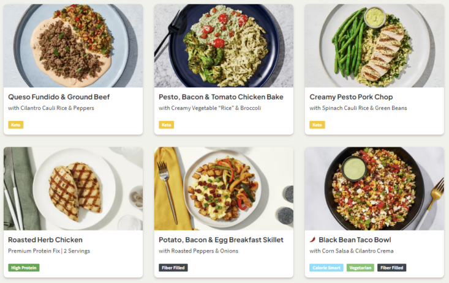Click the Vegetarian tag
This screenshot has width=449, height=283.
click(x=360, y=268)
